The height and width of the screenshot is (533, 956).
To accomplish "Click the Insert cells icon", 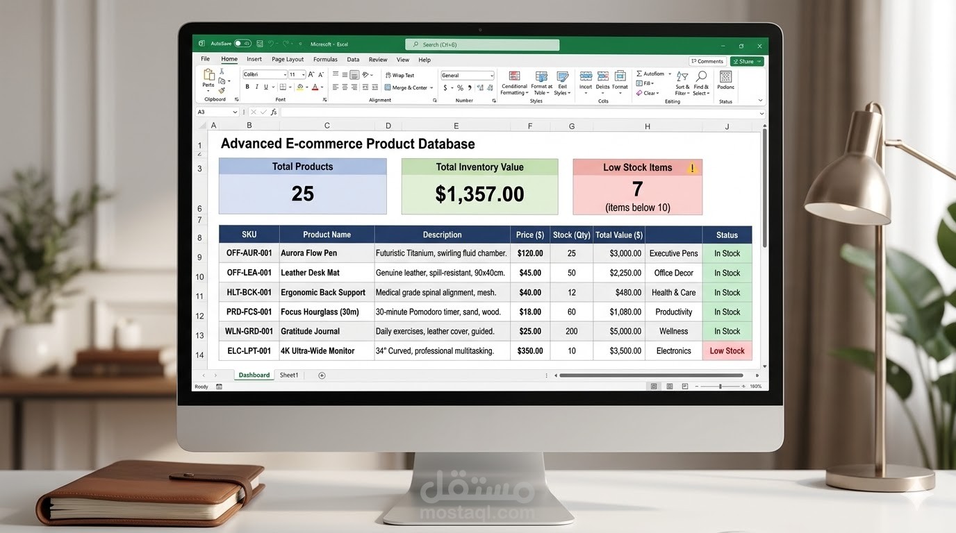I will (586, 76).
